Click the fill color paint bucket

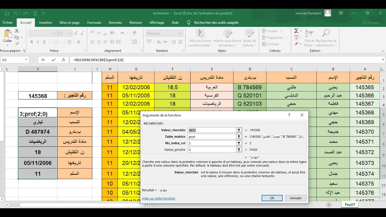[x=69, y=42]
